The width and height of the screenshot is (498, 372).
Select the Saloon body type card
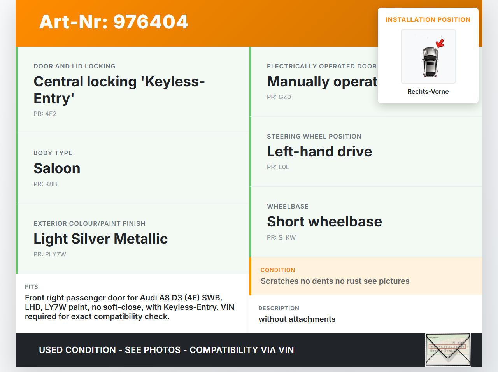(x=132, y=168)
